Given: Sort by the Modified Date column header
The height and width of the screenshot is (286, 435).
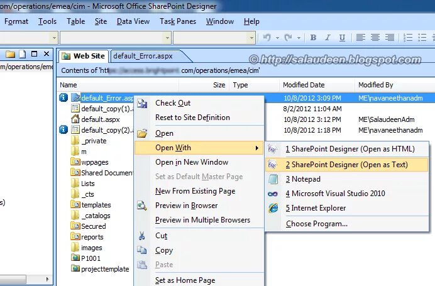Looking at the screenshot, I should pyautogui.click(x=317, y=85).
